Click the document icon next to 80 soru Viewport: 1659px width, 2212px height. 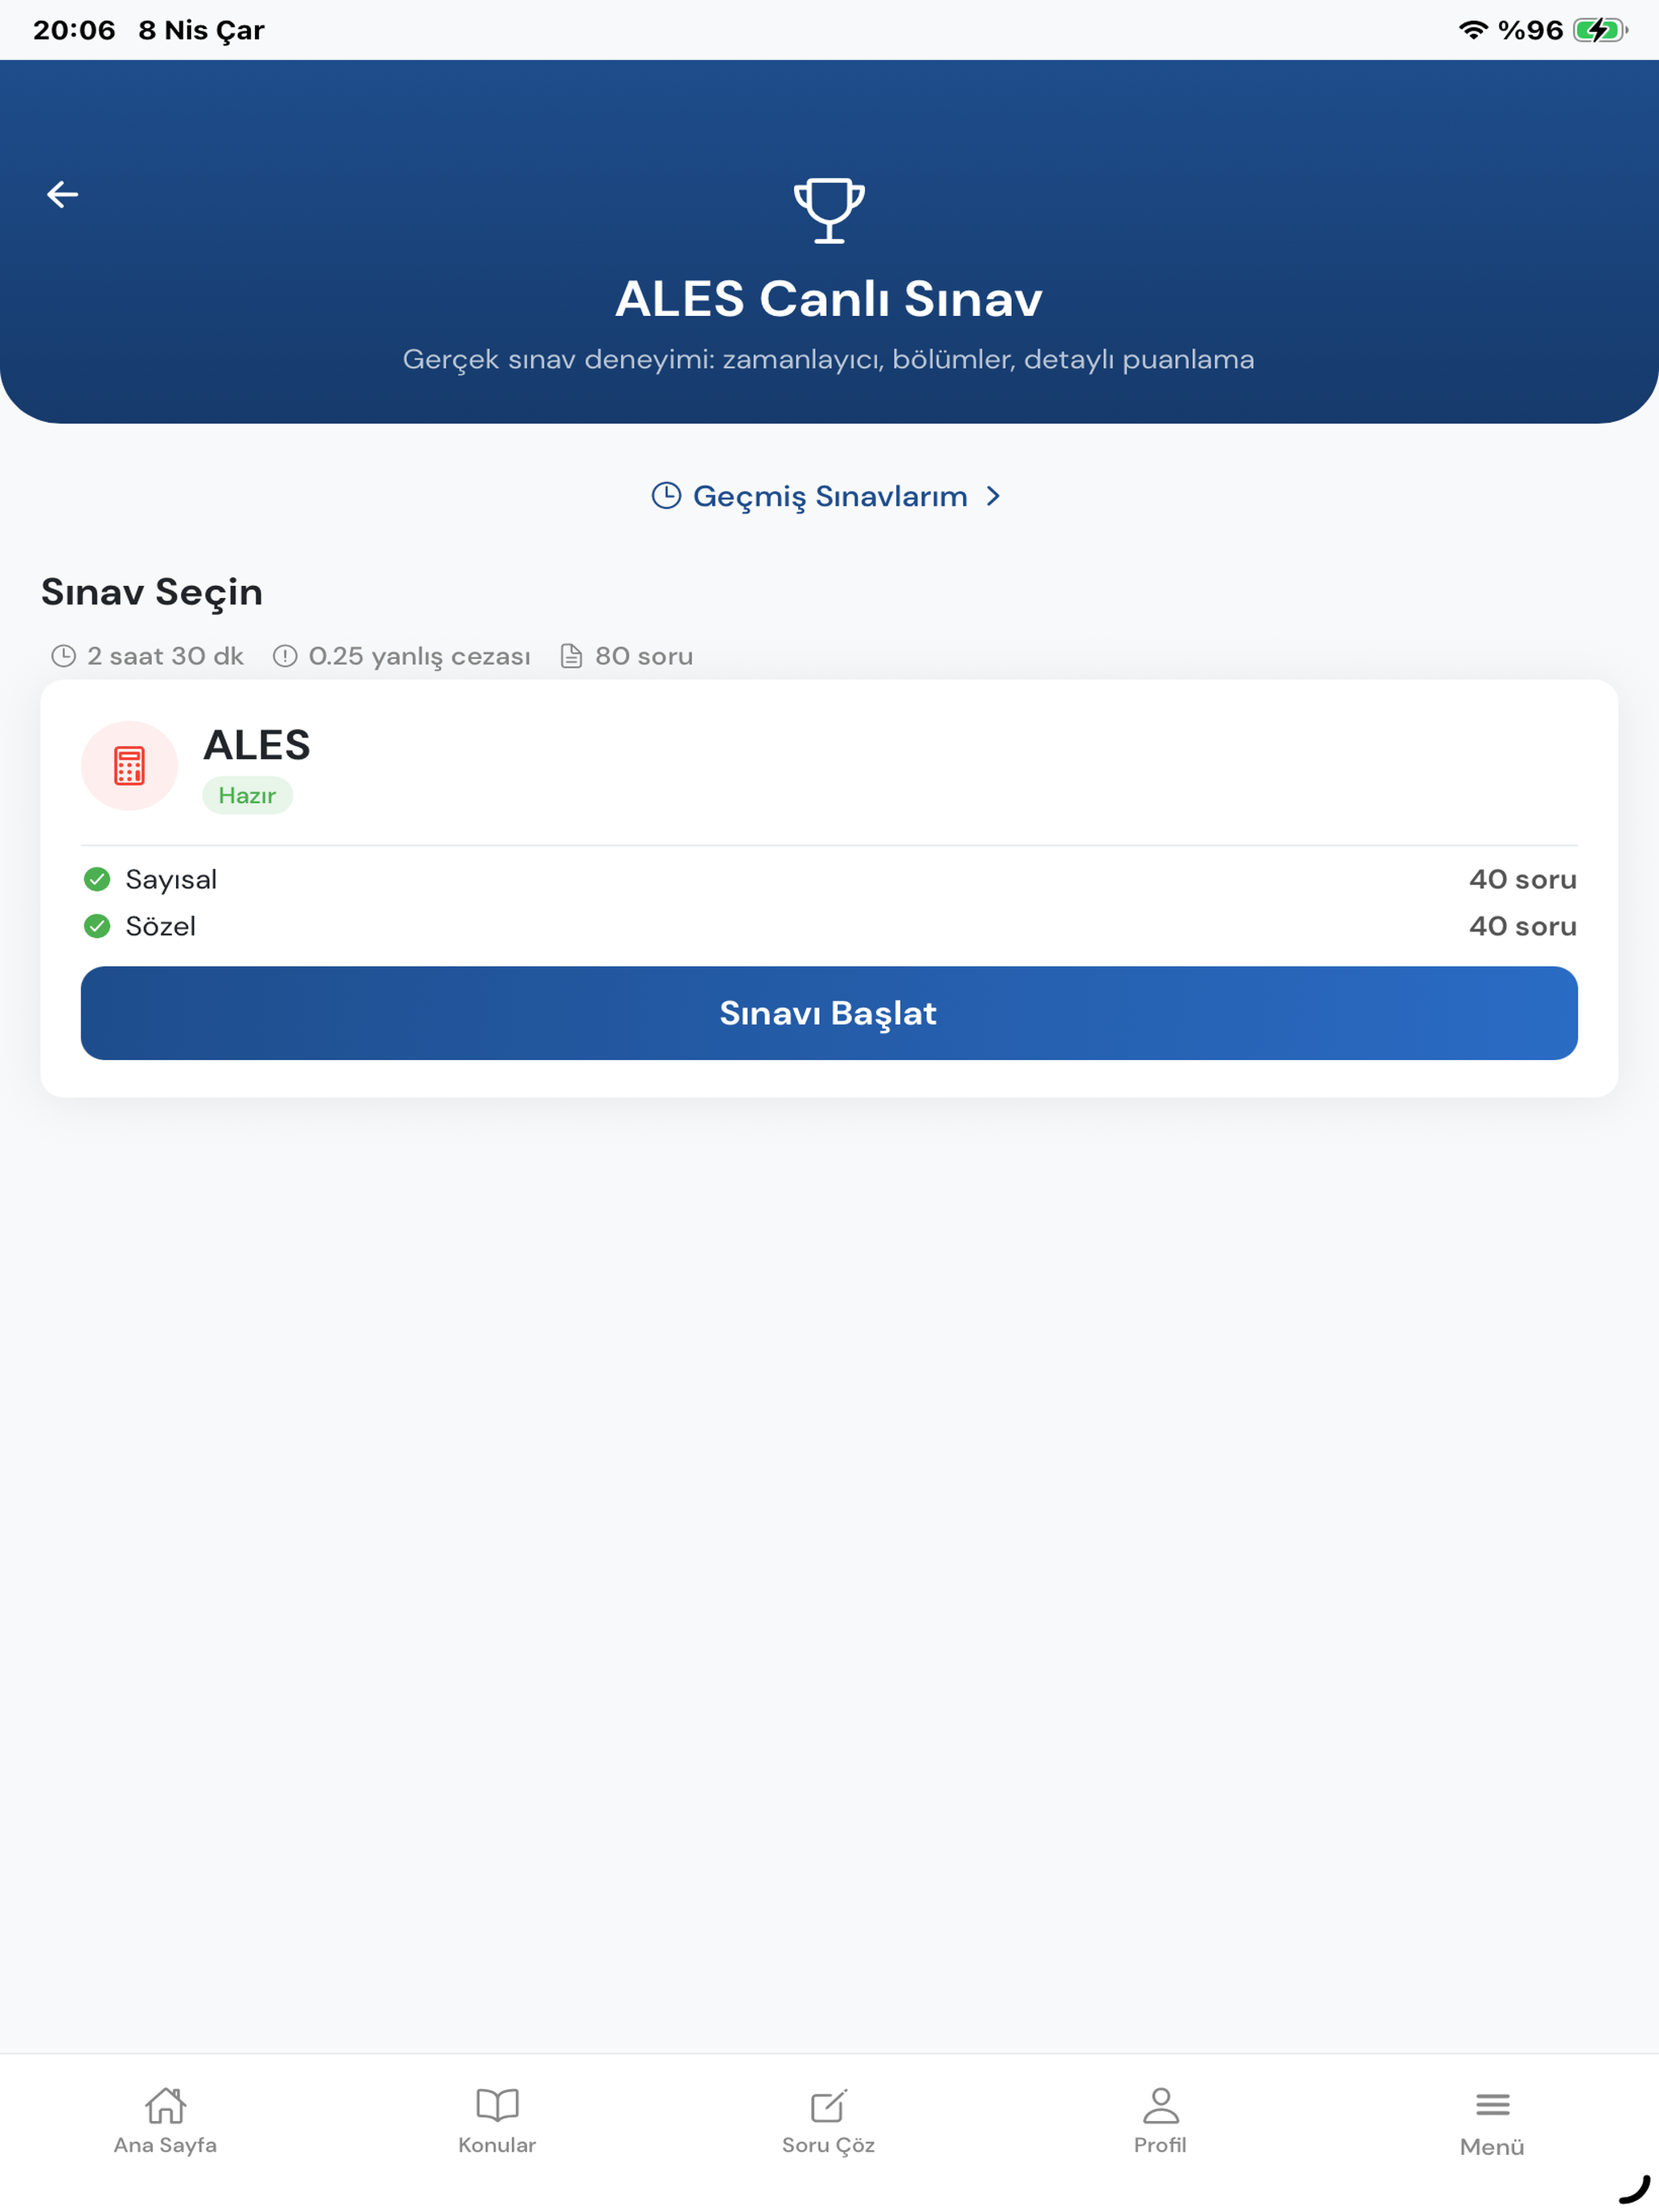pos(571,656)
